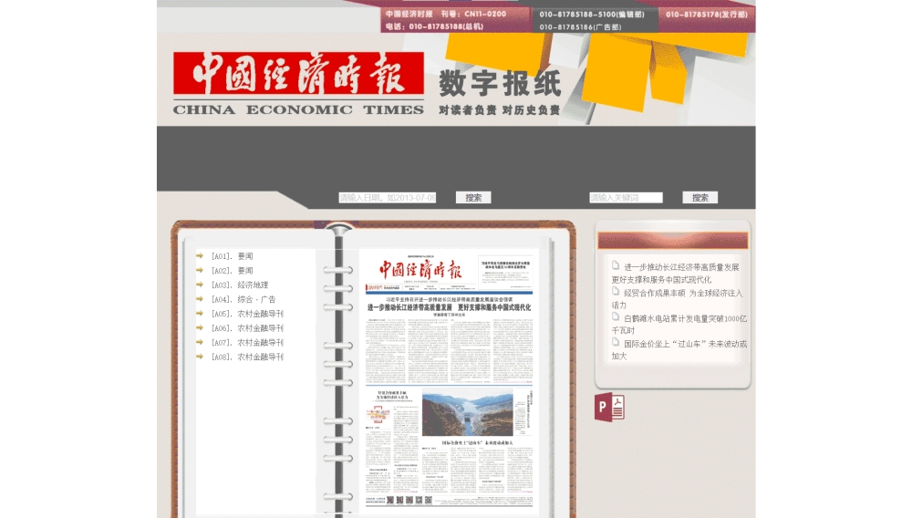Open article 国际金价坐上"过山车"
The width and height of the screenshot is (912, 518).
679,350
